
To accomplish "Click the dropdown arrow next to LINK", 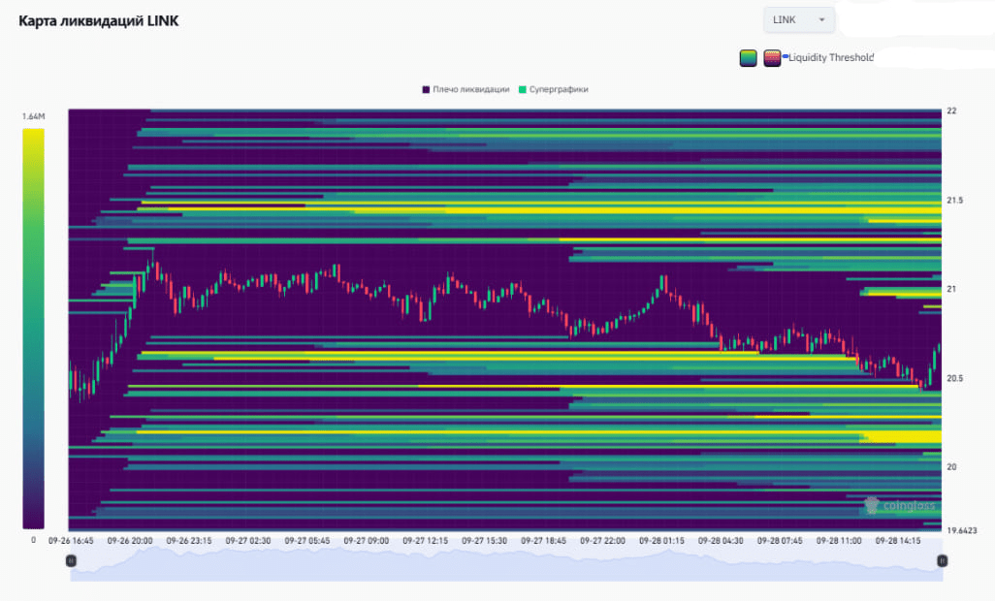I will (821, 19).
